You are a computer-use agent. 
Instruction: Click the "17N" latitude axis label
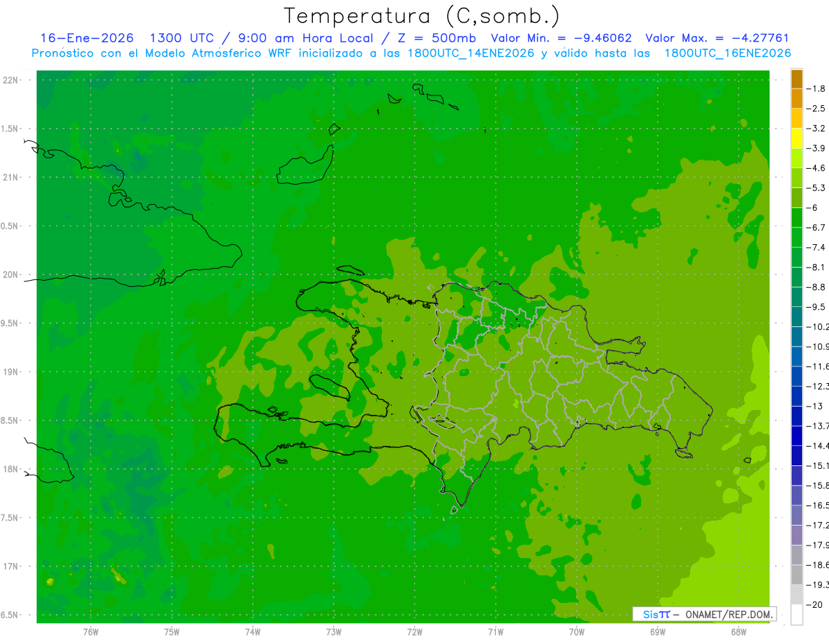pos(12,566)
